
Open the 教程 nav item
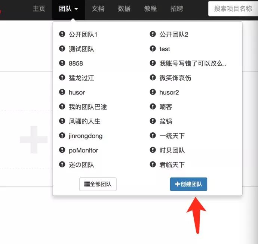tap(150, 9)
